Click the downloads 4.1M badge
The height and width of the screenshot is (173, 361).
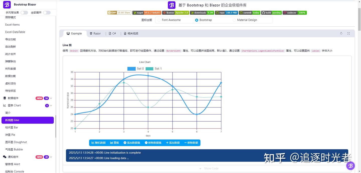point(202,13)
